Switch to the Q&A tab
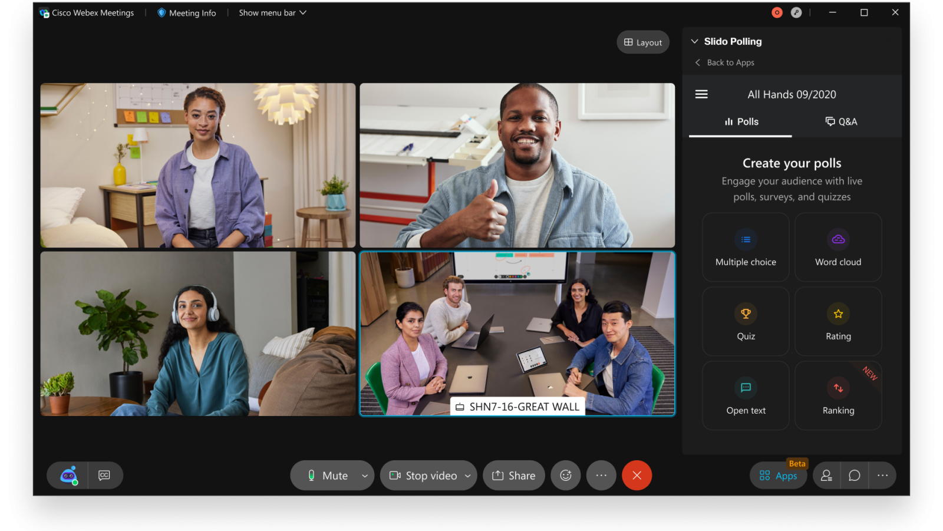Viewport: 943px width, 531px height. 841,121
